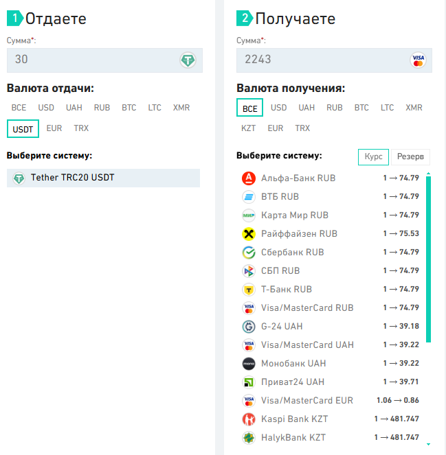Click the G-24 UAH logo icon

(x=249, y=327)
